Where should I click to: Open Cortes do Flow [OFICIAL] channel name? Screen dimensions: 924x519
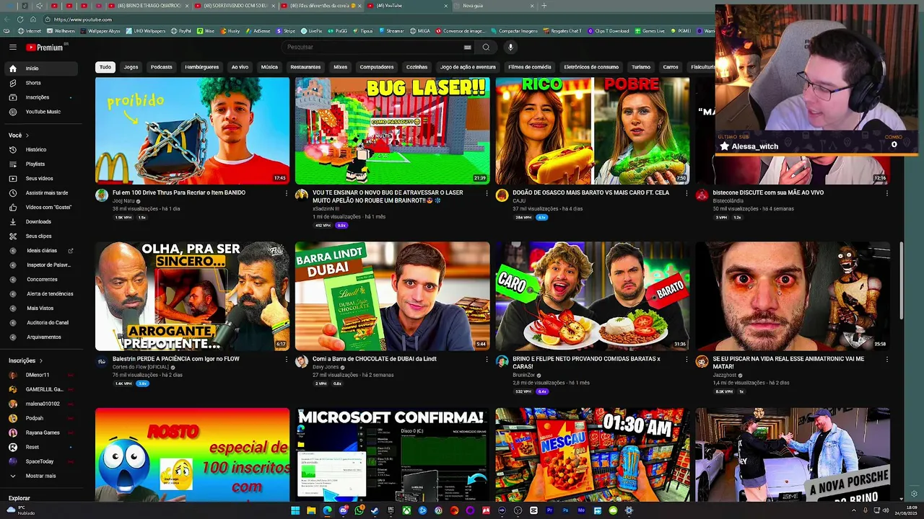tap(141, 367)
